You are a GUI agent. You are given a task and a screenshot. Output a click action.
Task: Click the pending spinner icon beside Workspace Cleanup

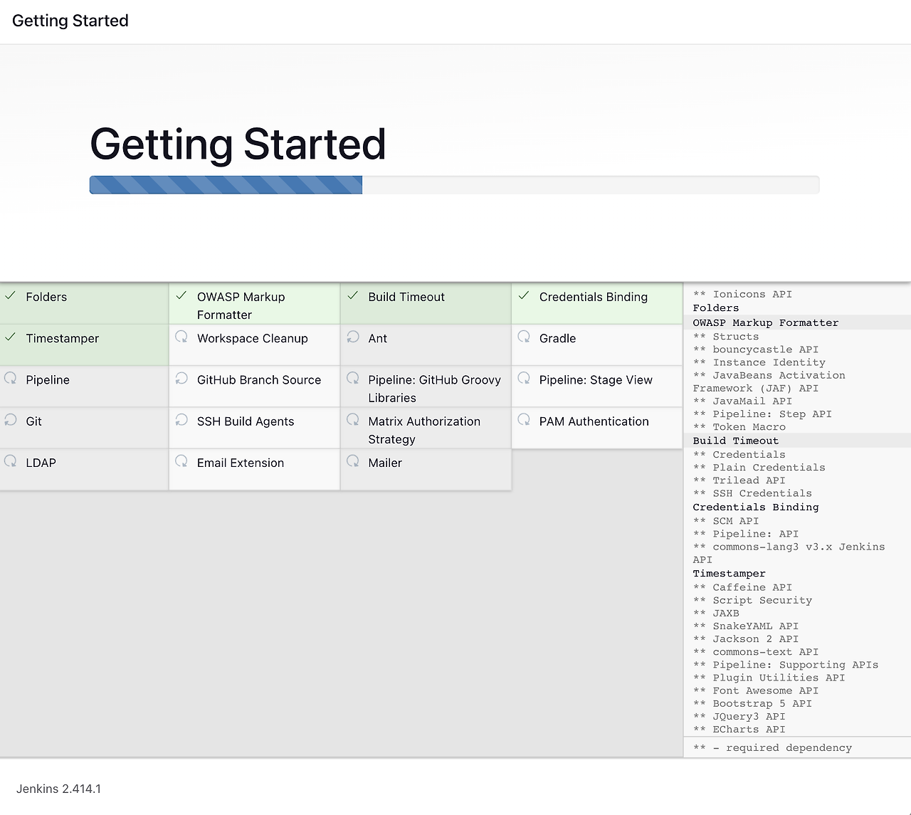[x=181, y=337]
